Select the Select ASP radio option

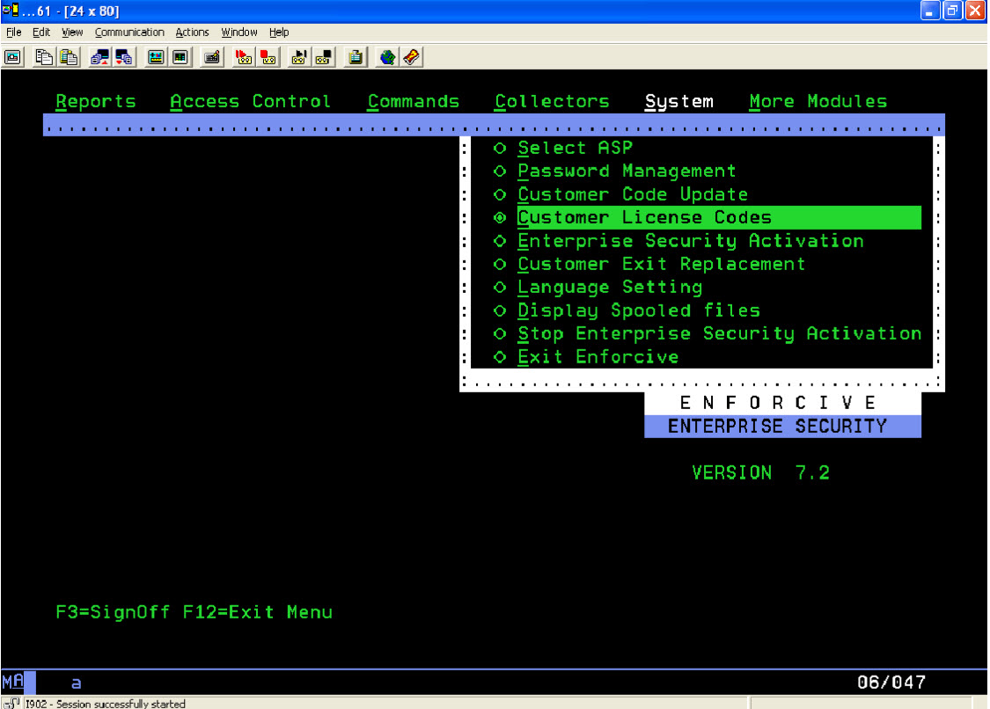tap(500, 149)
